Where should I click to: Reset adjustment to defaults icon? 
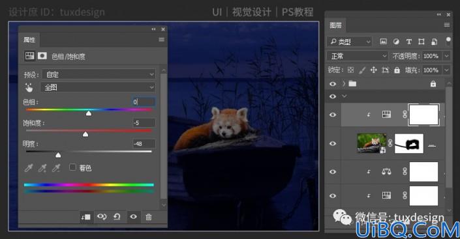pos(117,217)
